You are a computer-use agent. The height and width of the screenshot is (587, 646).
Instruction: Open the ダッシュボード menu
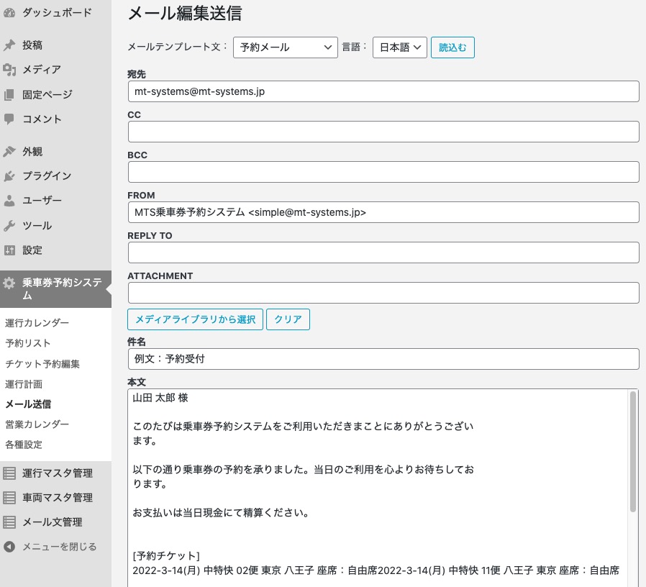pos(55,13)
